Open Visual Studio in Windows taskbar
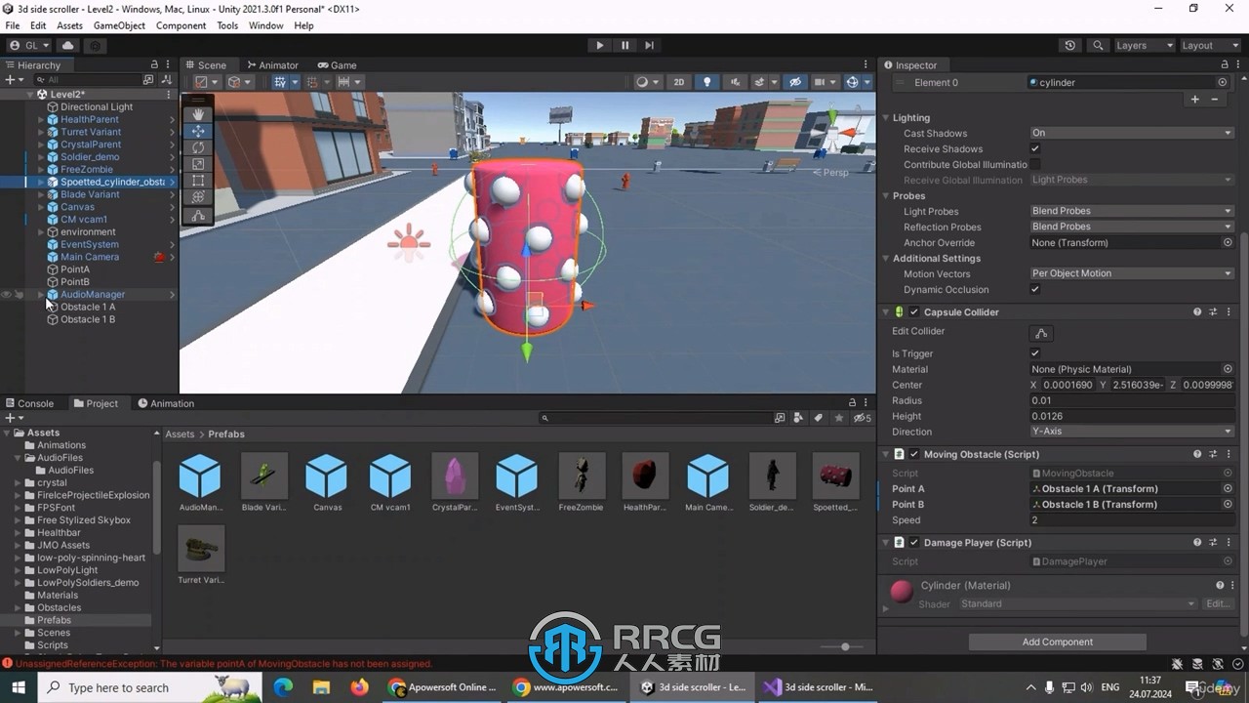Image resolution: width=1249 pixels, height=703 pixels. [x=820, y=686]
